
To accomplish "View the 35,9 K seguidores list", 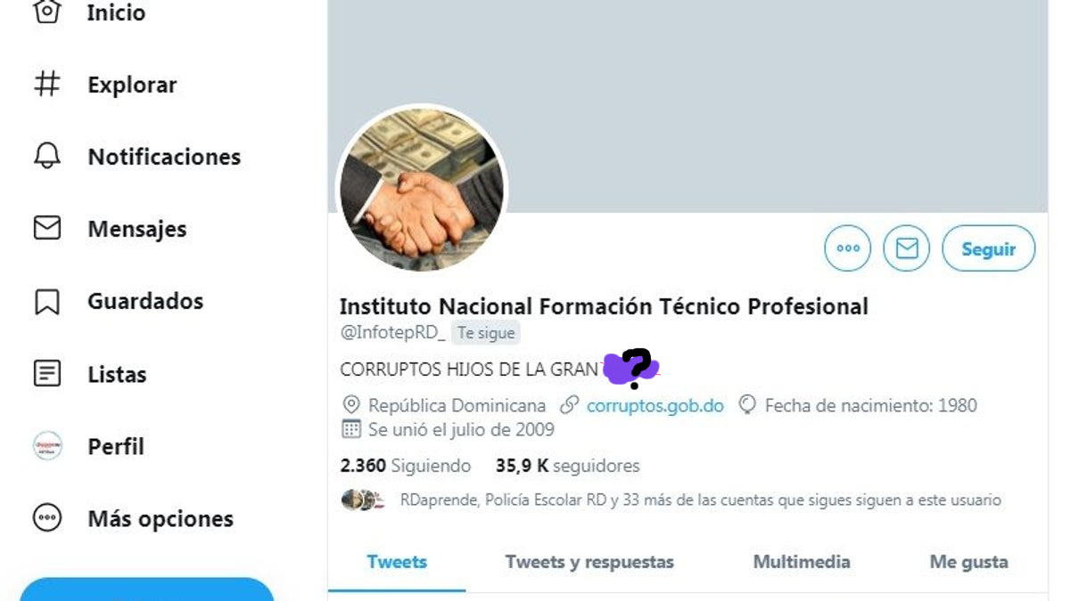I will coord(568,466).
